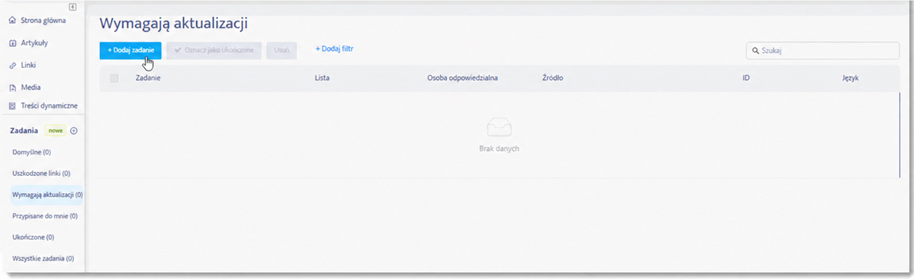Show Wszystkie zadania (0) list
Screen dimensions: 914x279
coord(43,258)
